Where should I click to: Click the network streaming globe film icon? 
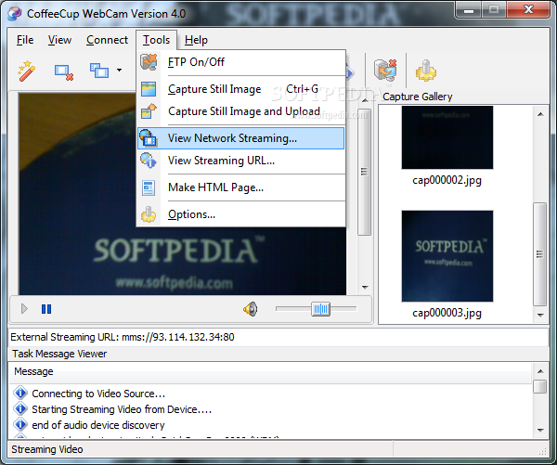[x=149, y=138]
